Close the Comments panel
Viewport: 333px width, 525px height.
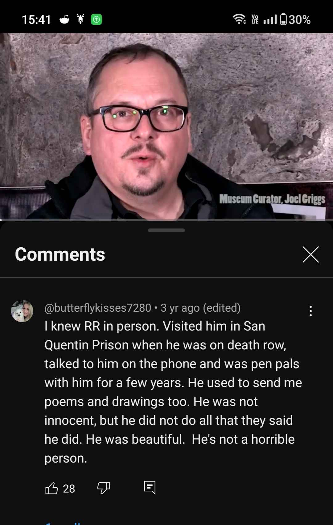coord(310,254)
